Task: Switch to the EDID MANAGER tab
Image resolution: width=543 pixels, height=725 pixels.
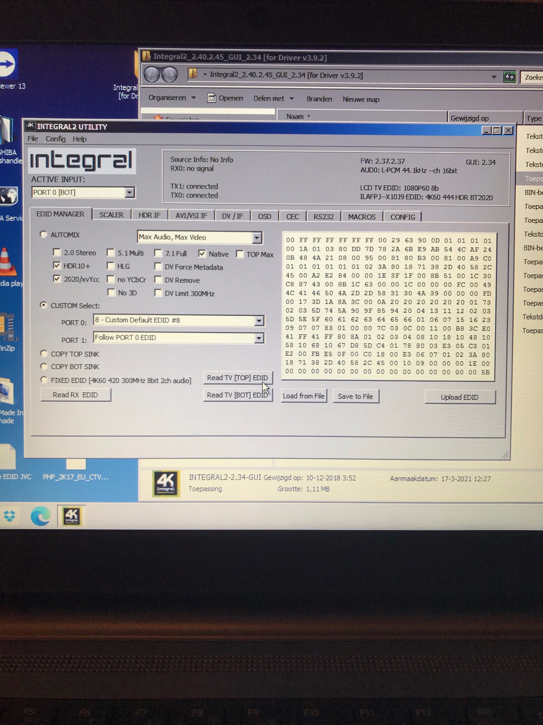Action: (60, 214)
